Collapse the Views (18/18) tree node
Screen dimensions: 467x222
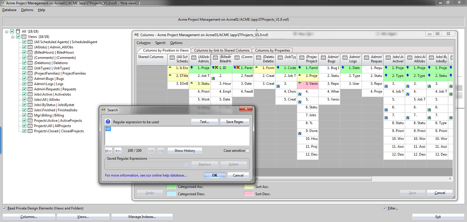pos(13,37)
